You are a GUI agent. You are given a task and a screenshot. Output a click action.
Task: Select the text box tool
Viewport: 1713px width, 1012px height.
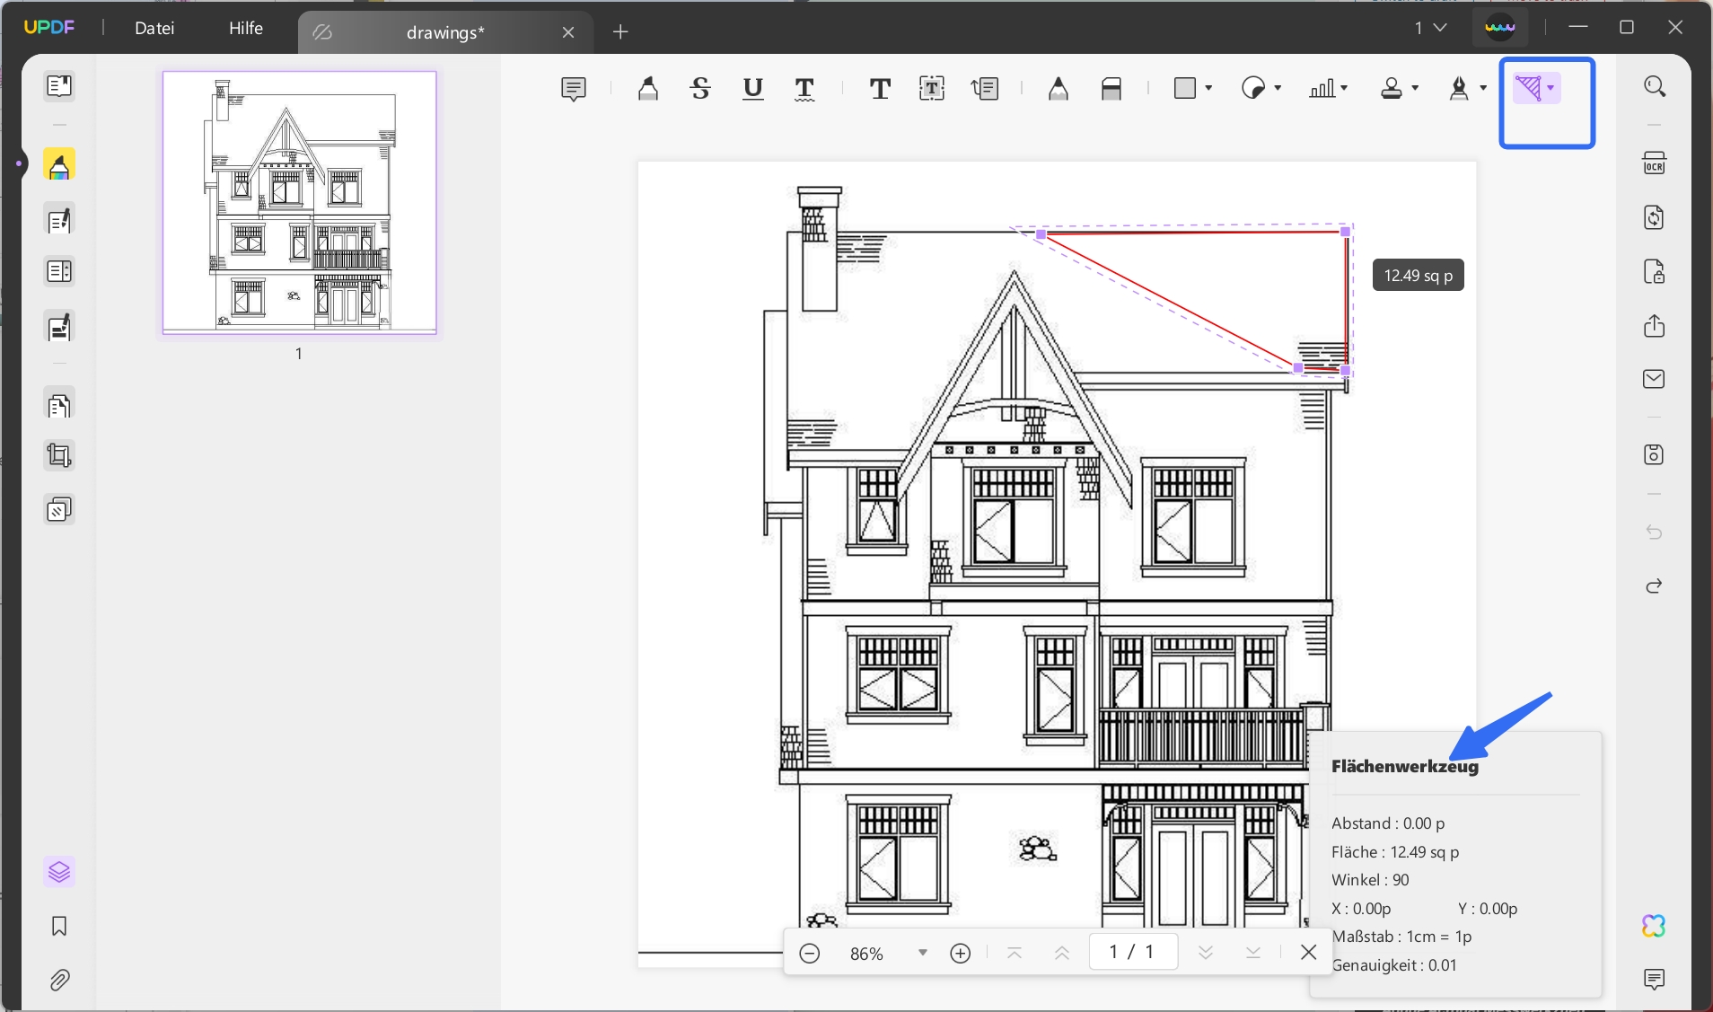(x=932, y=89)
